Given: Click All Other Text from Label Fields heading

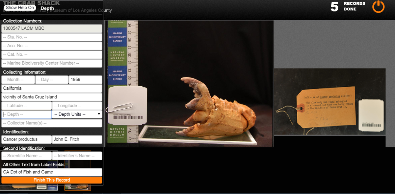Looking at the screenshot, I should click(34, 165).
